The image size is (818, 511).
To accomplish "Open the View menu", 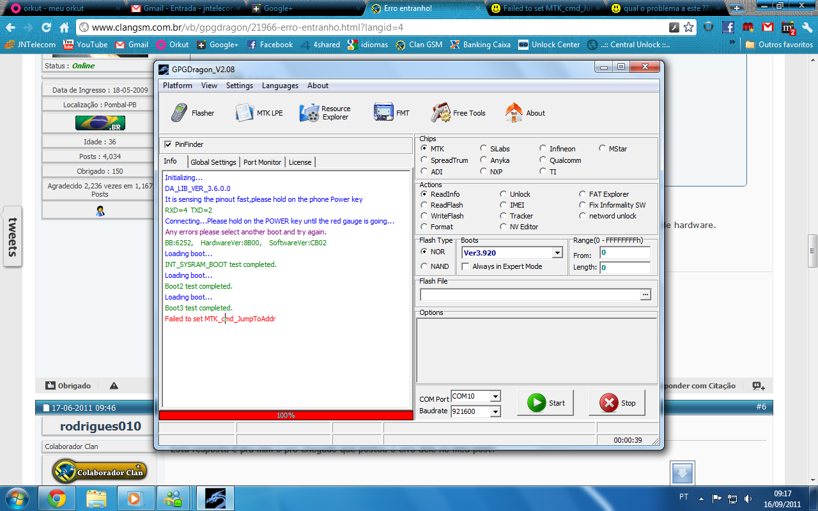I will pyautogui.click(x=209, y=86).
